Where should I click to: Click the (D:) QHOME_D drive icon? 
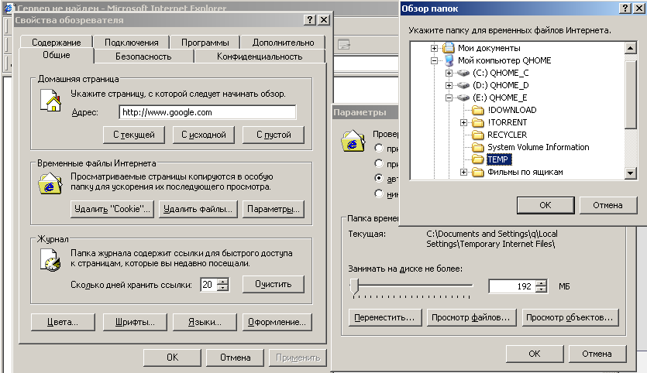click(x=463, y=85)
